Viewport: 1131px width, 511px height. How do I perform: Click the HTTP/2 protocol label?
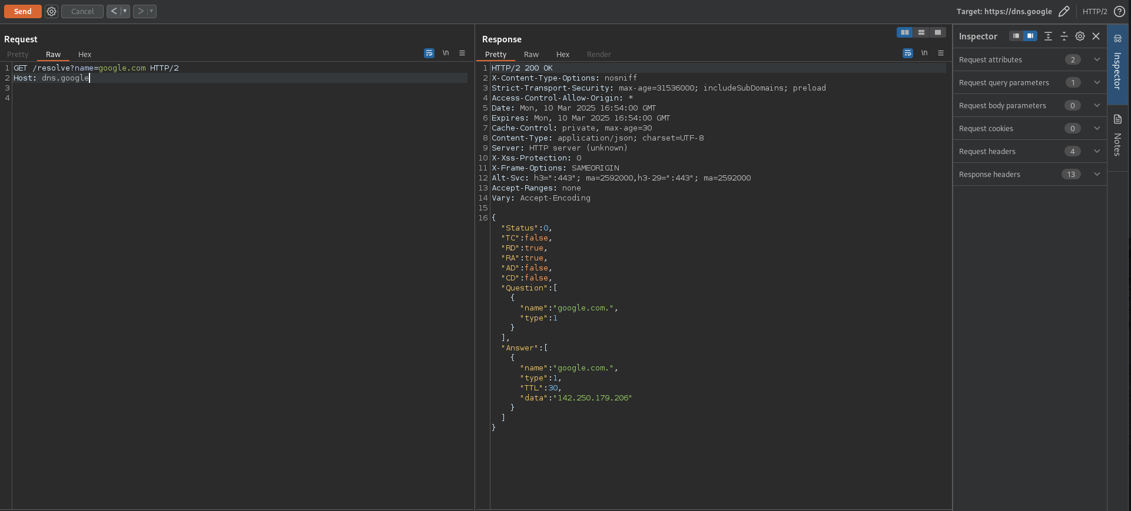tap(1094, 11)
